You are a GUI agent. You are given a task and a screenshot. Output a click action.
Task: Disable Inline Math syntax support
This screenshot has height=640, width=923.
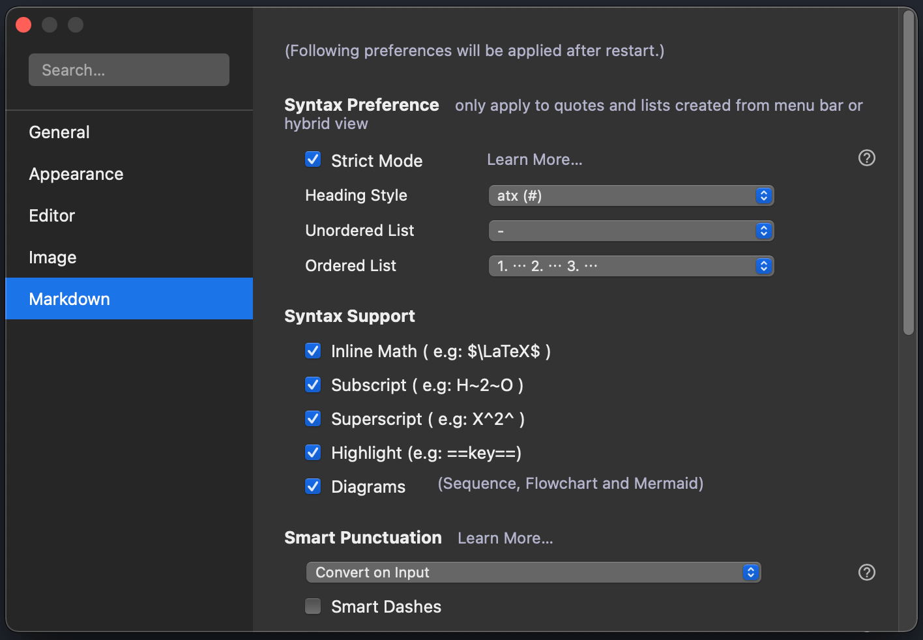(313, 351)
